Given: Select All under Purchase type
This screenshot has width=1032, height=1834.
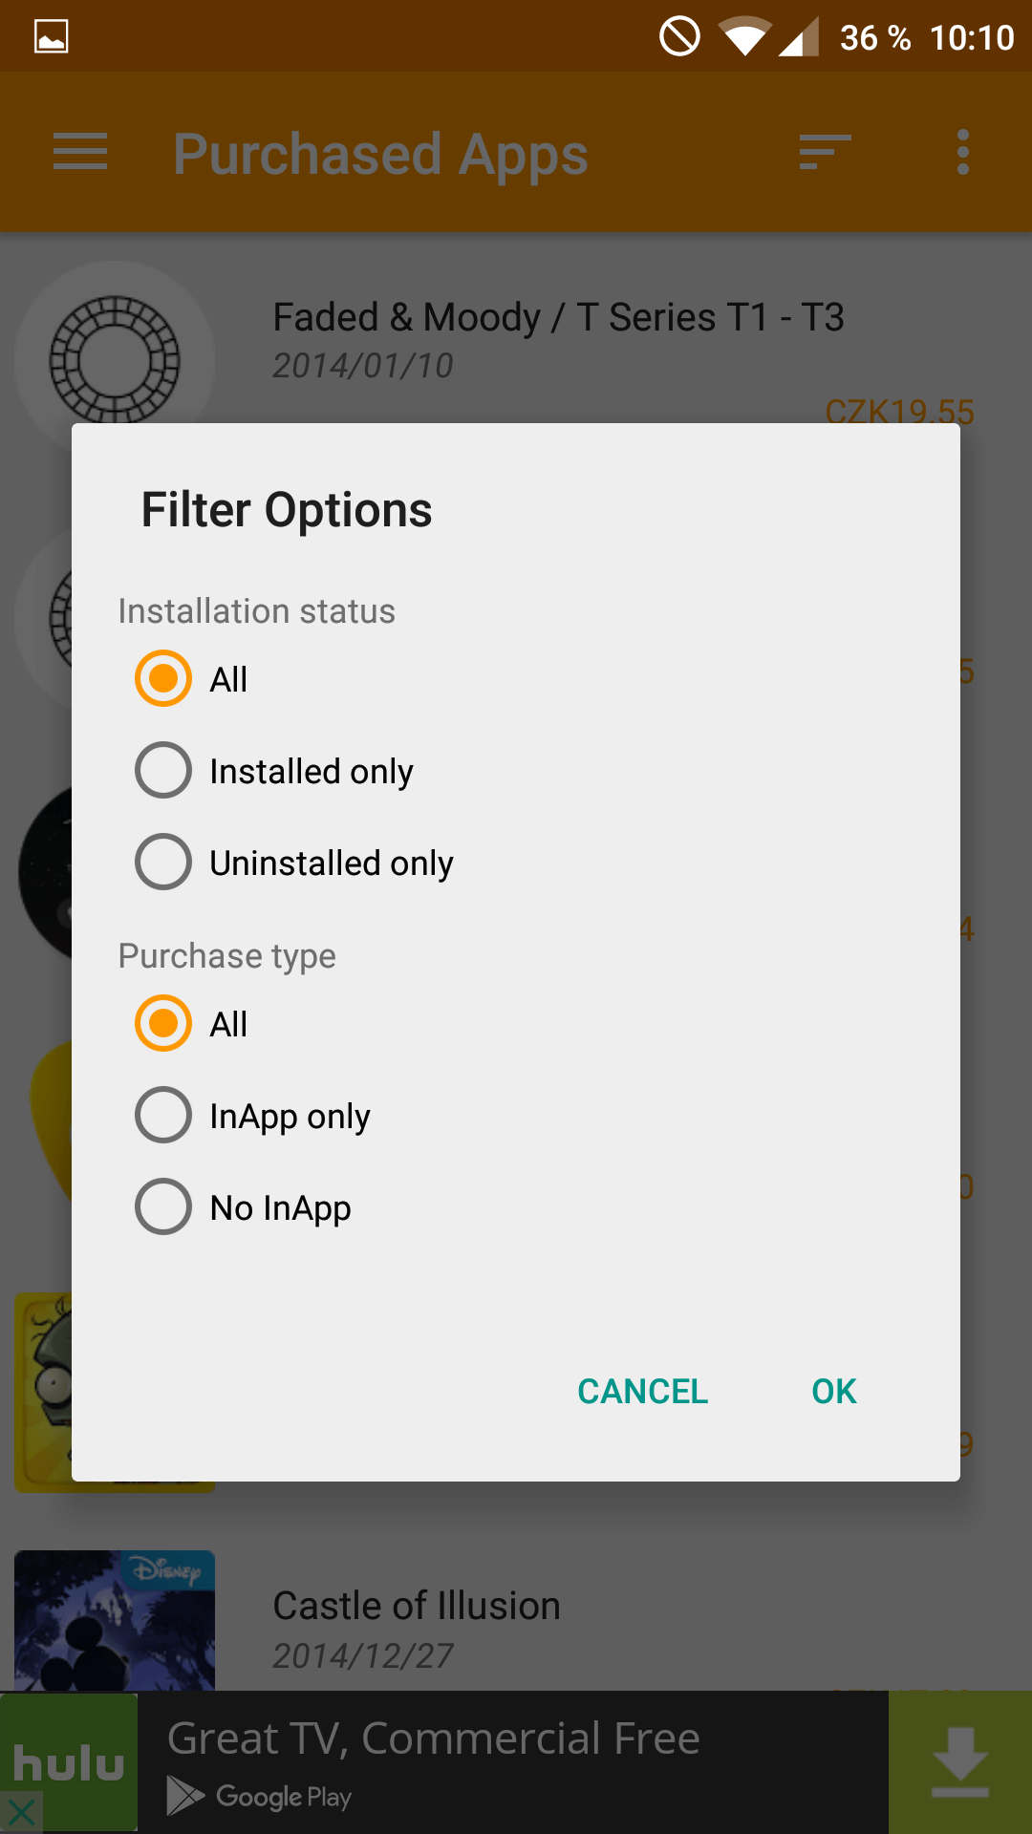Looking at the screenshot, I should [x=163, y=1024].
